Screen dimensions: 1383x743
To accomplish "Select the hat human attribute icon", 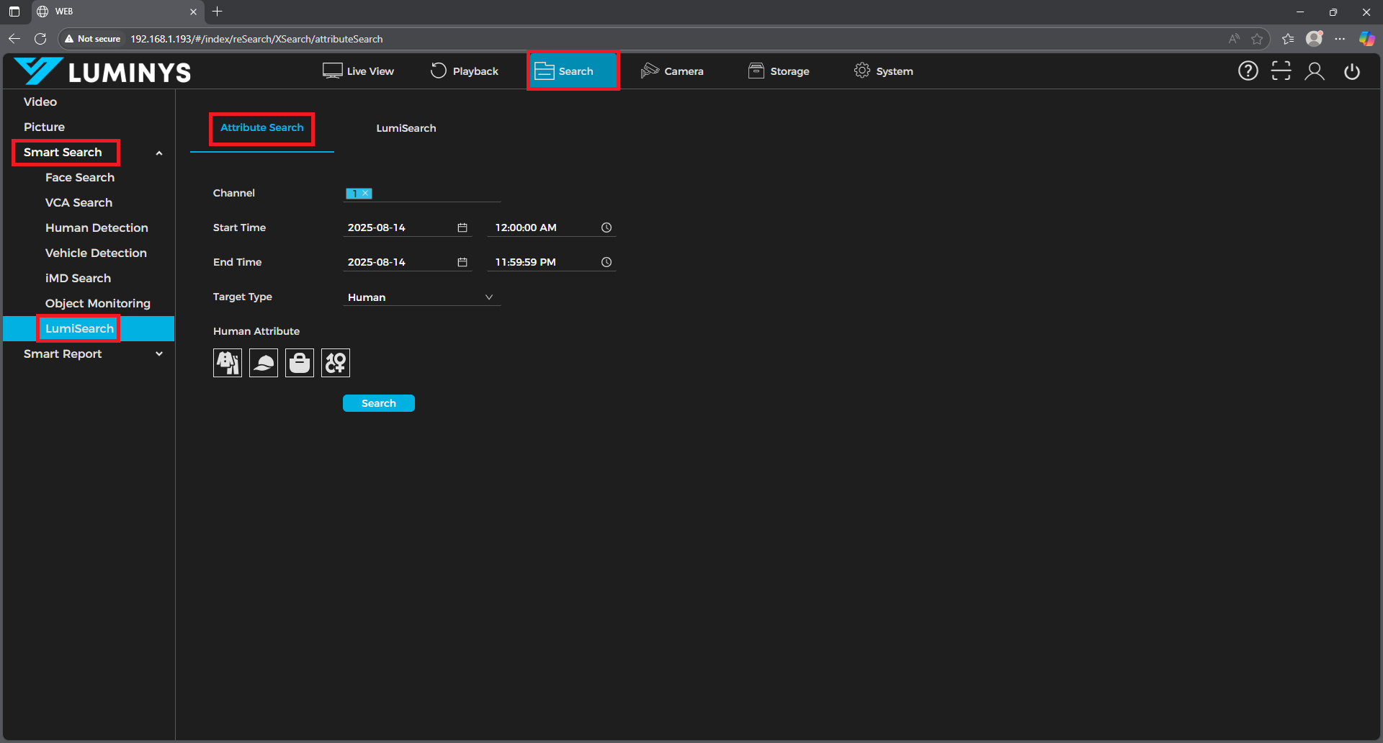I will (x=264, y=363).
